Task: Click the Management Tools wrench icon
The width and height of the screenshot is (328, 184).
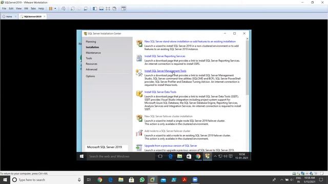Action: coord(139,73)
